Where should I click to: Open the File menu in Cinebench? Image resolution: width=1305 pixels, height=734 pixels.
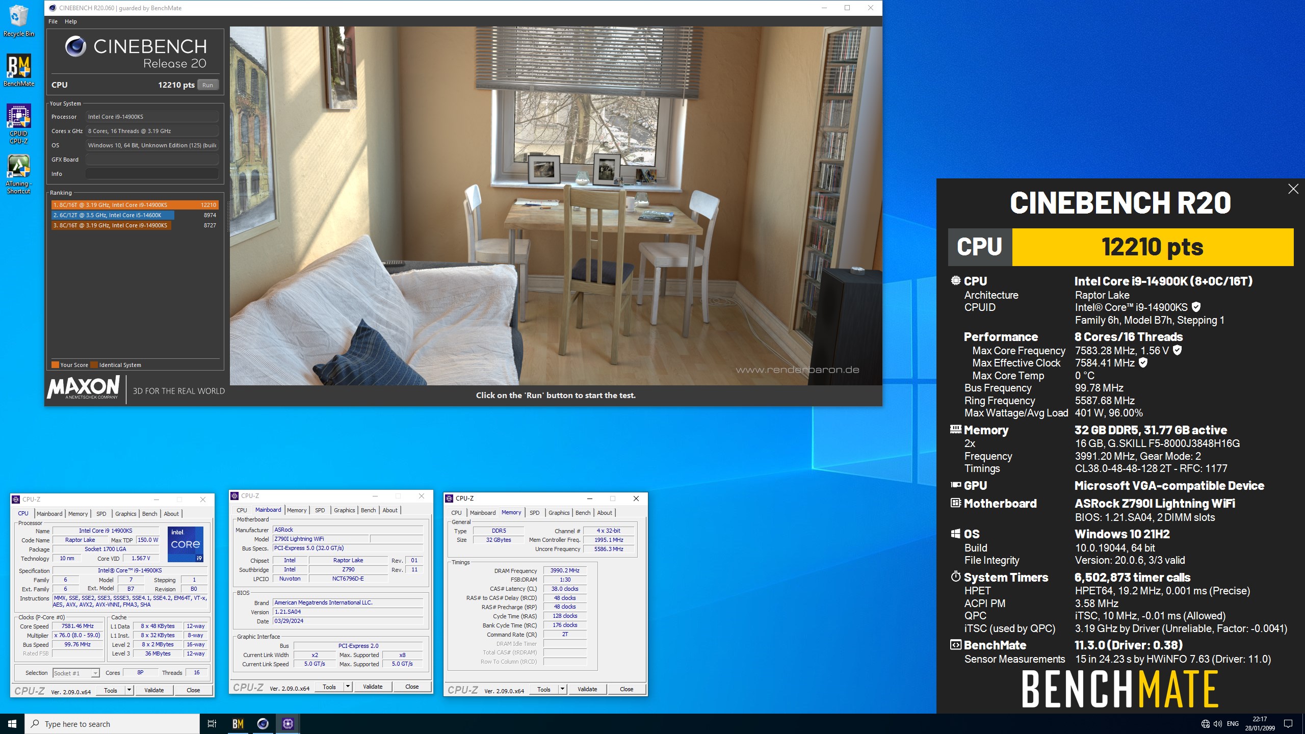[x=53, y=21]
